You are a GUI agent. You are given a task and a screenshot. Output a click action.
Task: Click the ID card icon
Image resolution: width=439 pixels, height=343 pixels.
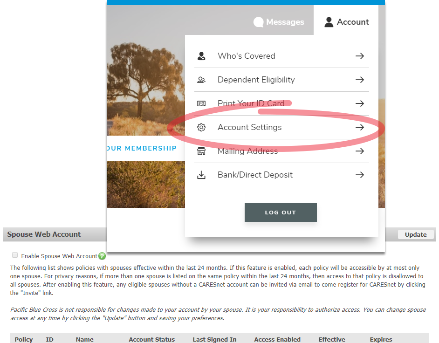(x=201, y=103)
